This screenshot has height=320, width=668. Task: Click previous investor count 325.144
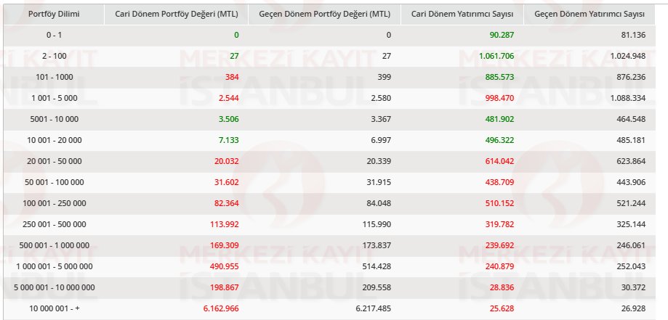pyautogui.click(x=632, y=224)
